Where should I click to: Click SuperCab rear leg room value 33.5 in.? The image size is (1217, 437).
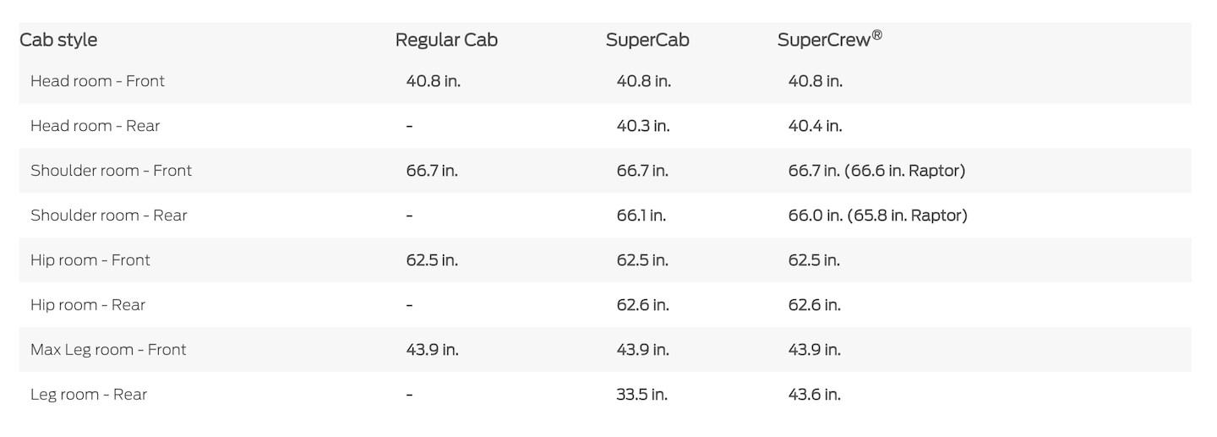click(642, 395)
